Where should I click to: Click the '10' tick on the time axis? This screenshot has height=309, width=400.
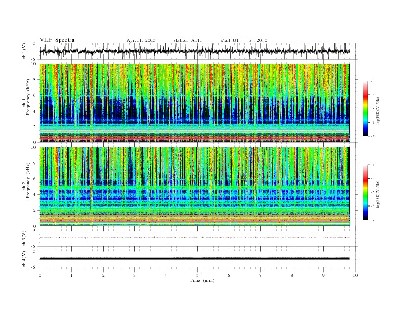pos(355,275)
